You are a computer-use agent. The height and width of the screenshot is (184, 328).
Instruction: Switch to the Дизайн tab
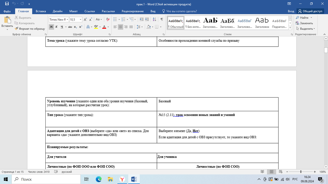58,11
